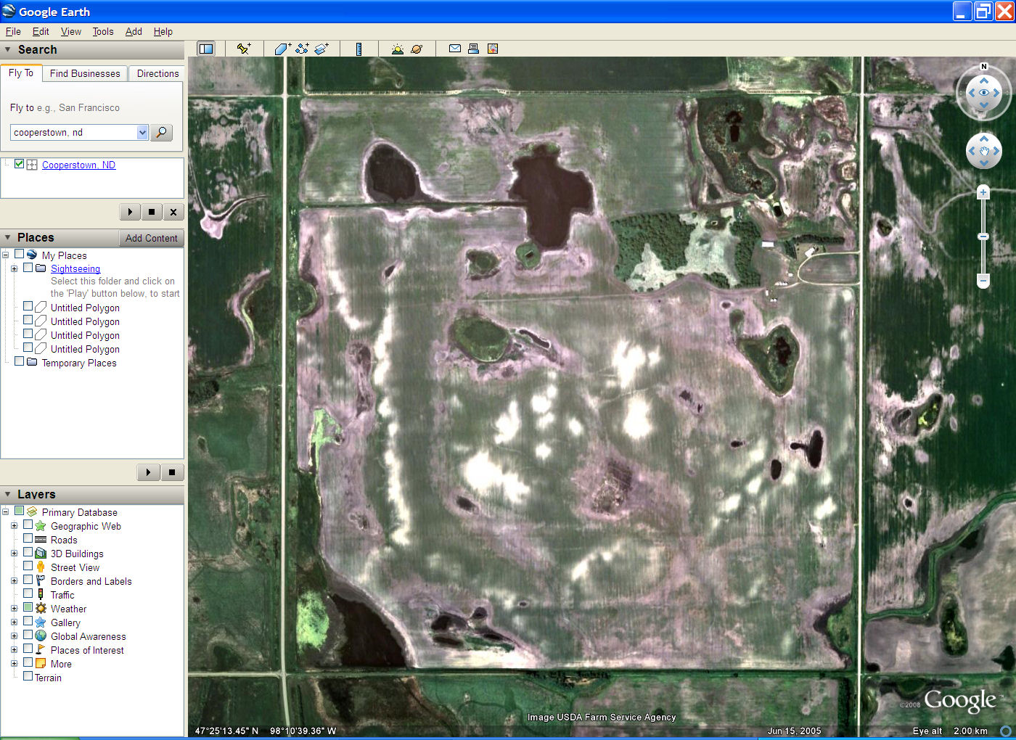Open view in Google Maps icon

coord(493,49)
